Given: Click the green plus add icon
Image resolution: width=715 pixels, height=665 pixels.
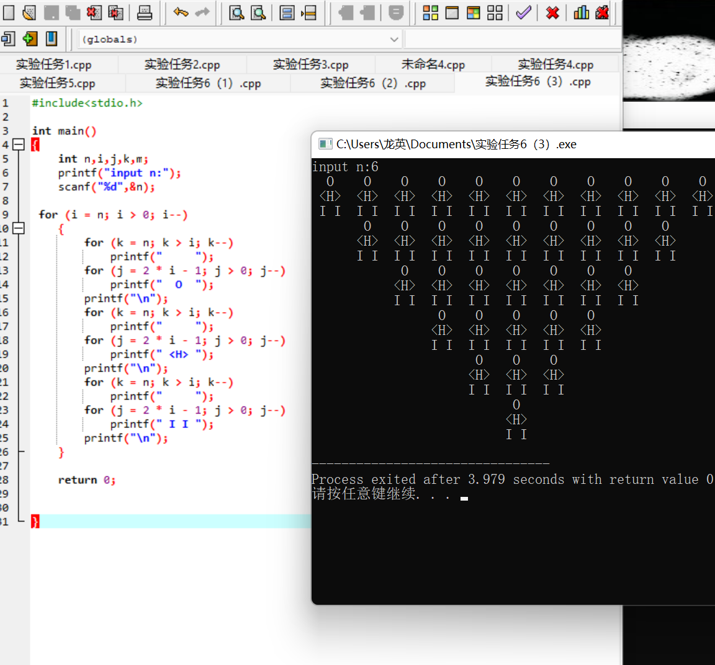Looking at the screenshot, I should (x=30, y=38).
